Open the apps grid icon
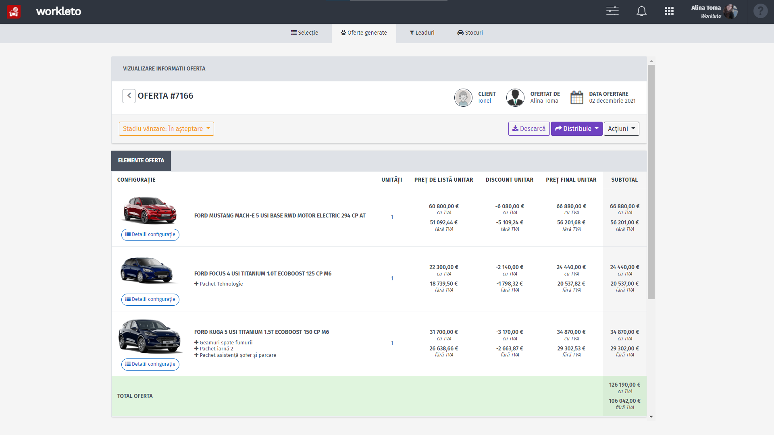 [x=669, y=11]
